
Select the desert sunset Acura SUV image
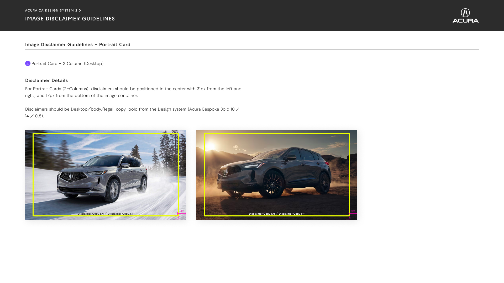277,175
